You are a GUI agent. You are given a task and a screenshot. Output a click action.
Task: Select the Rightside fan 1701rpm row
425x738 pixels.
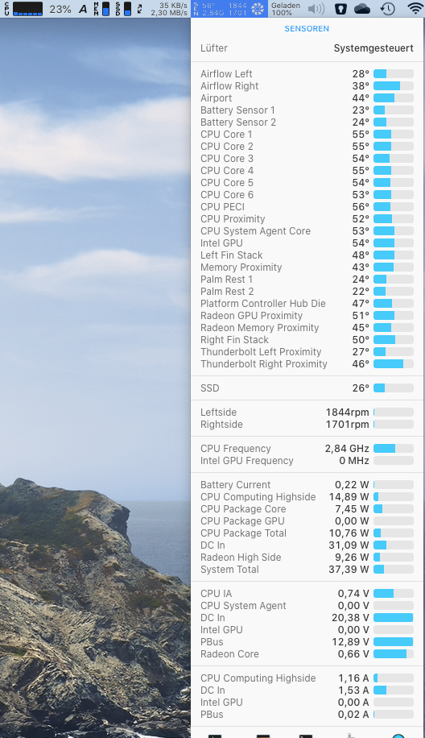click(307, 425)
